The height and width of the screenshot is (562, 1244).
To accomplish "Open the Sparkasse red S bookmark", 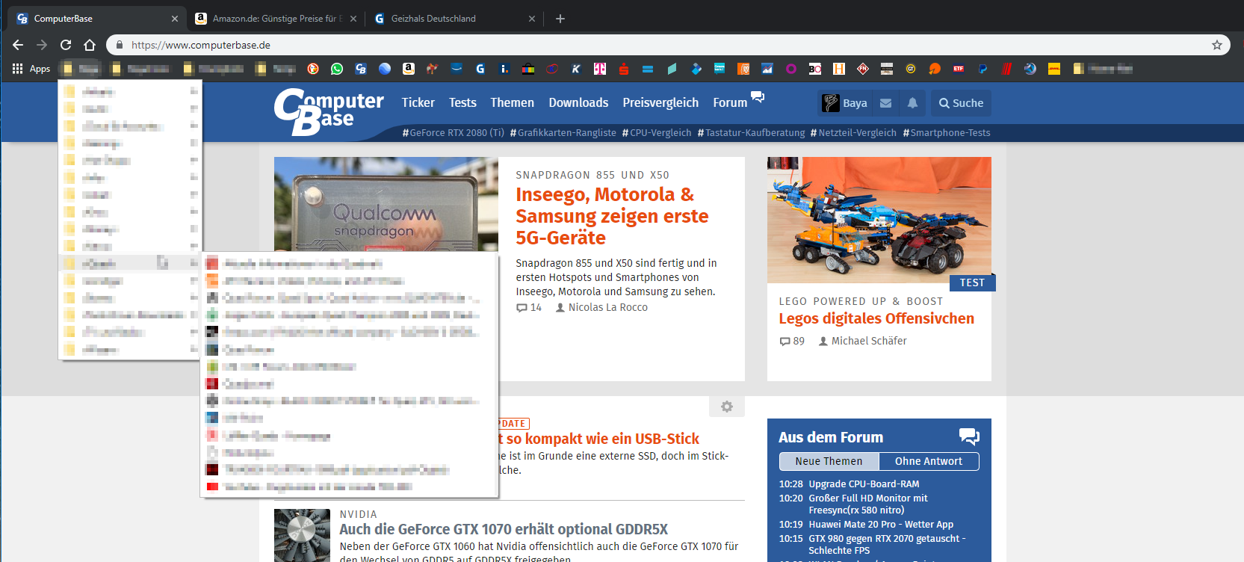I will [x=624, y=69].
